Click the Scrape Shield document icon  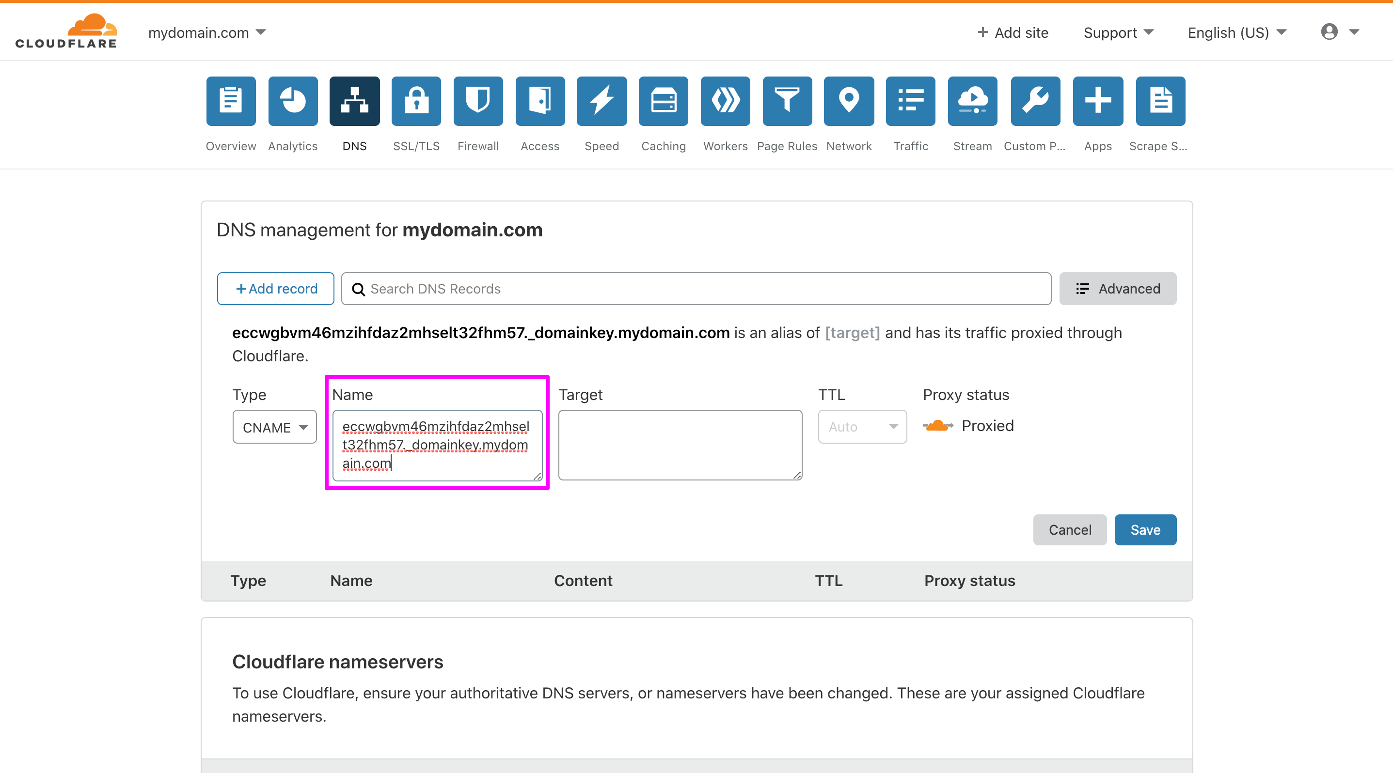(1159, 101)
